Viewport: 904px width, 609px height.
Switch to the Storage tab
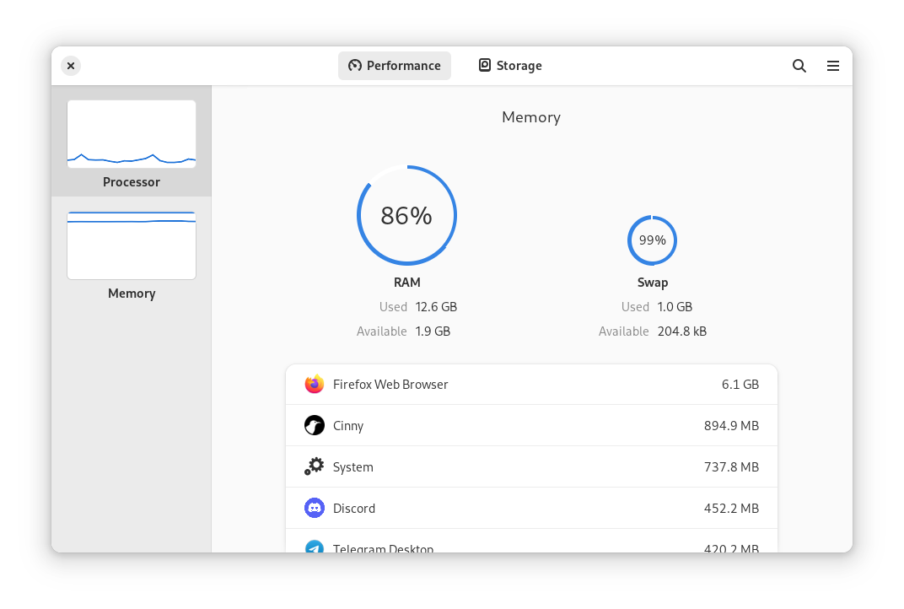tap(510, 66)
